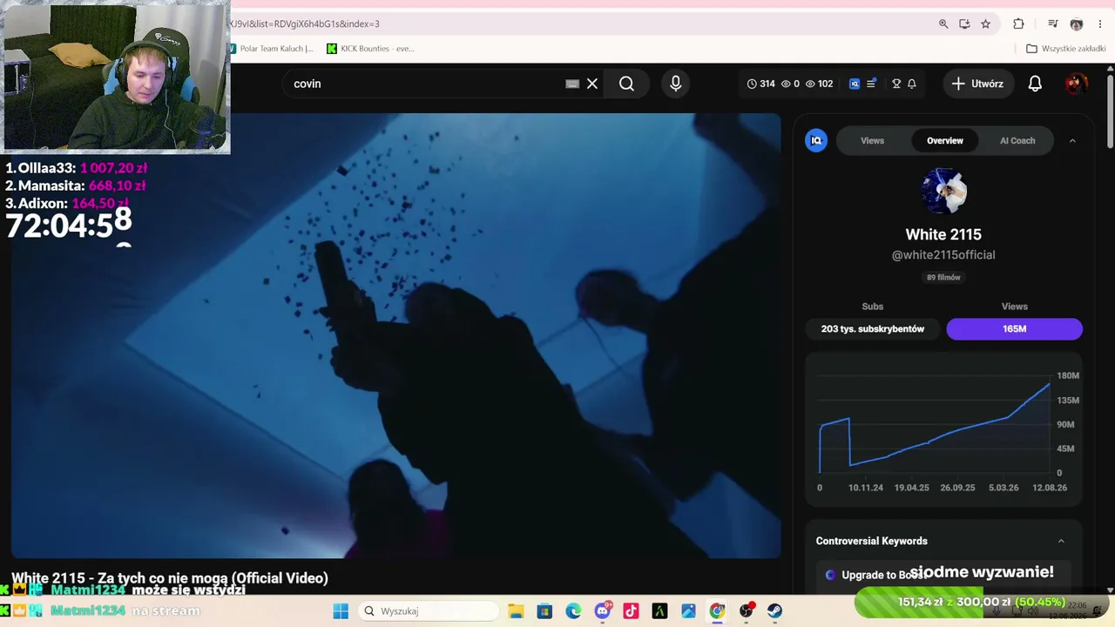The width and height of the screenshot is (1115, 627).
Task: Launch Microsoft Edge from the taskbar
Action: (x=573, y=610)
